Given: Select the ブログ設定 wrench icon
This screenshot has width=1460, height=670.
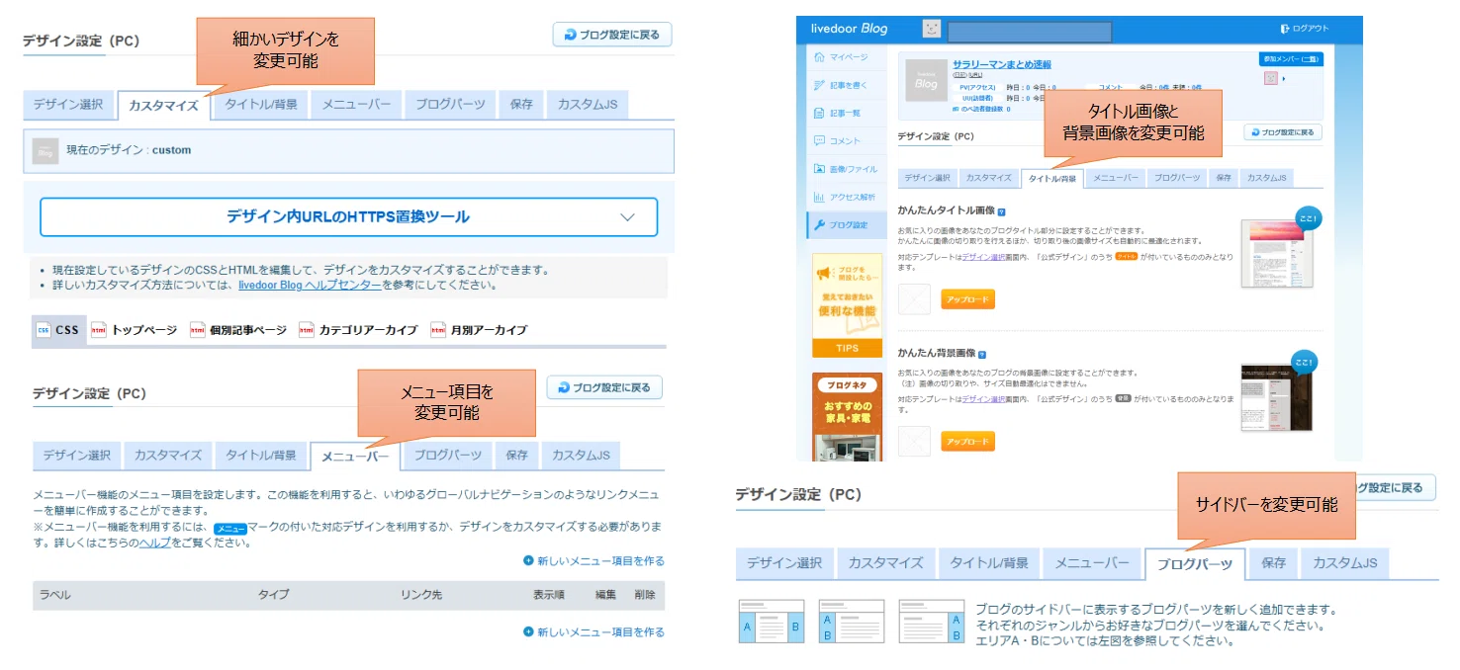Looking at the screenshot, I should click(x=819, y=224).
